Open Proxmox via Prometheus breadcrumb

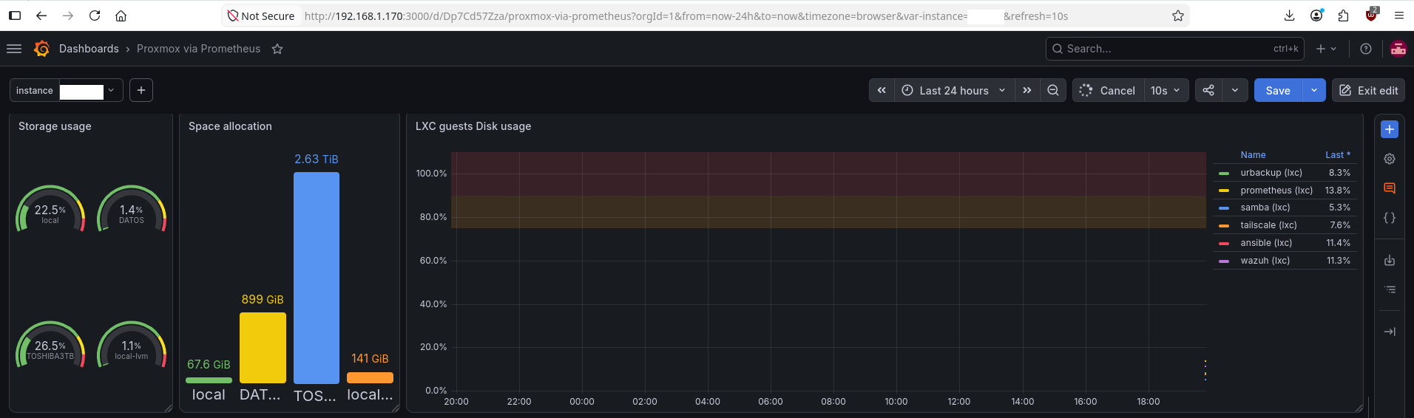click(198, 49)
